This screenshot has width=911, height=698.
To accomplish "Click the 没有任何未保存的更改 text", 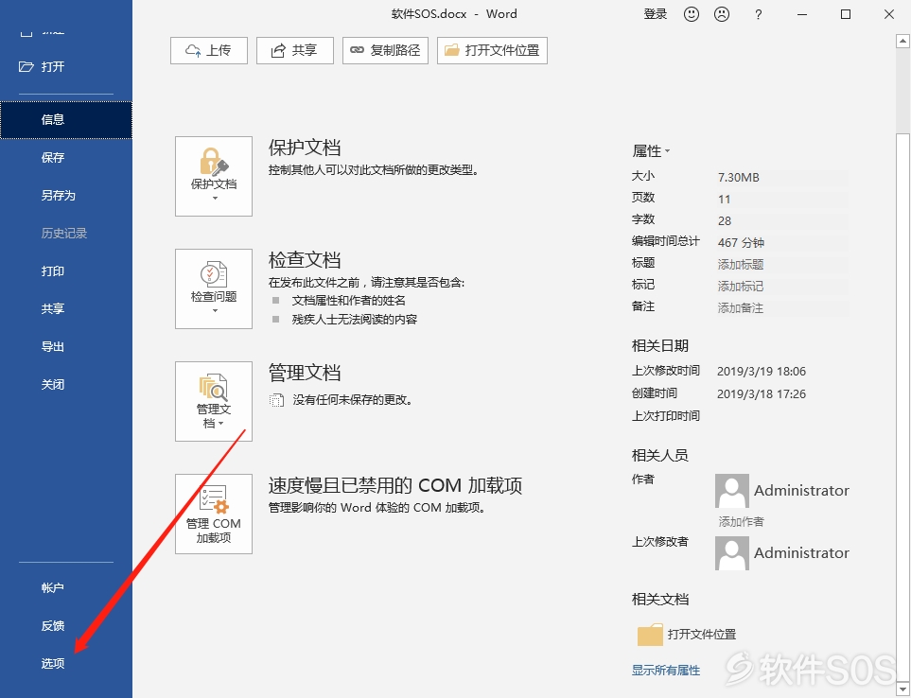I will [352, 400].
